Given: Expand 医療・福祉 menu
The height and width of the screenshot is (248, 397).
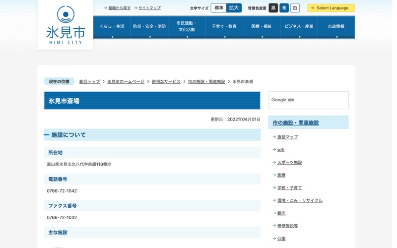Looking at the screenshot, I should [x=262, y=27].
